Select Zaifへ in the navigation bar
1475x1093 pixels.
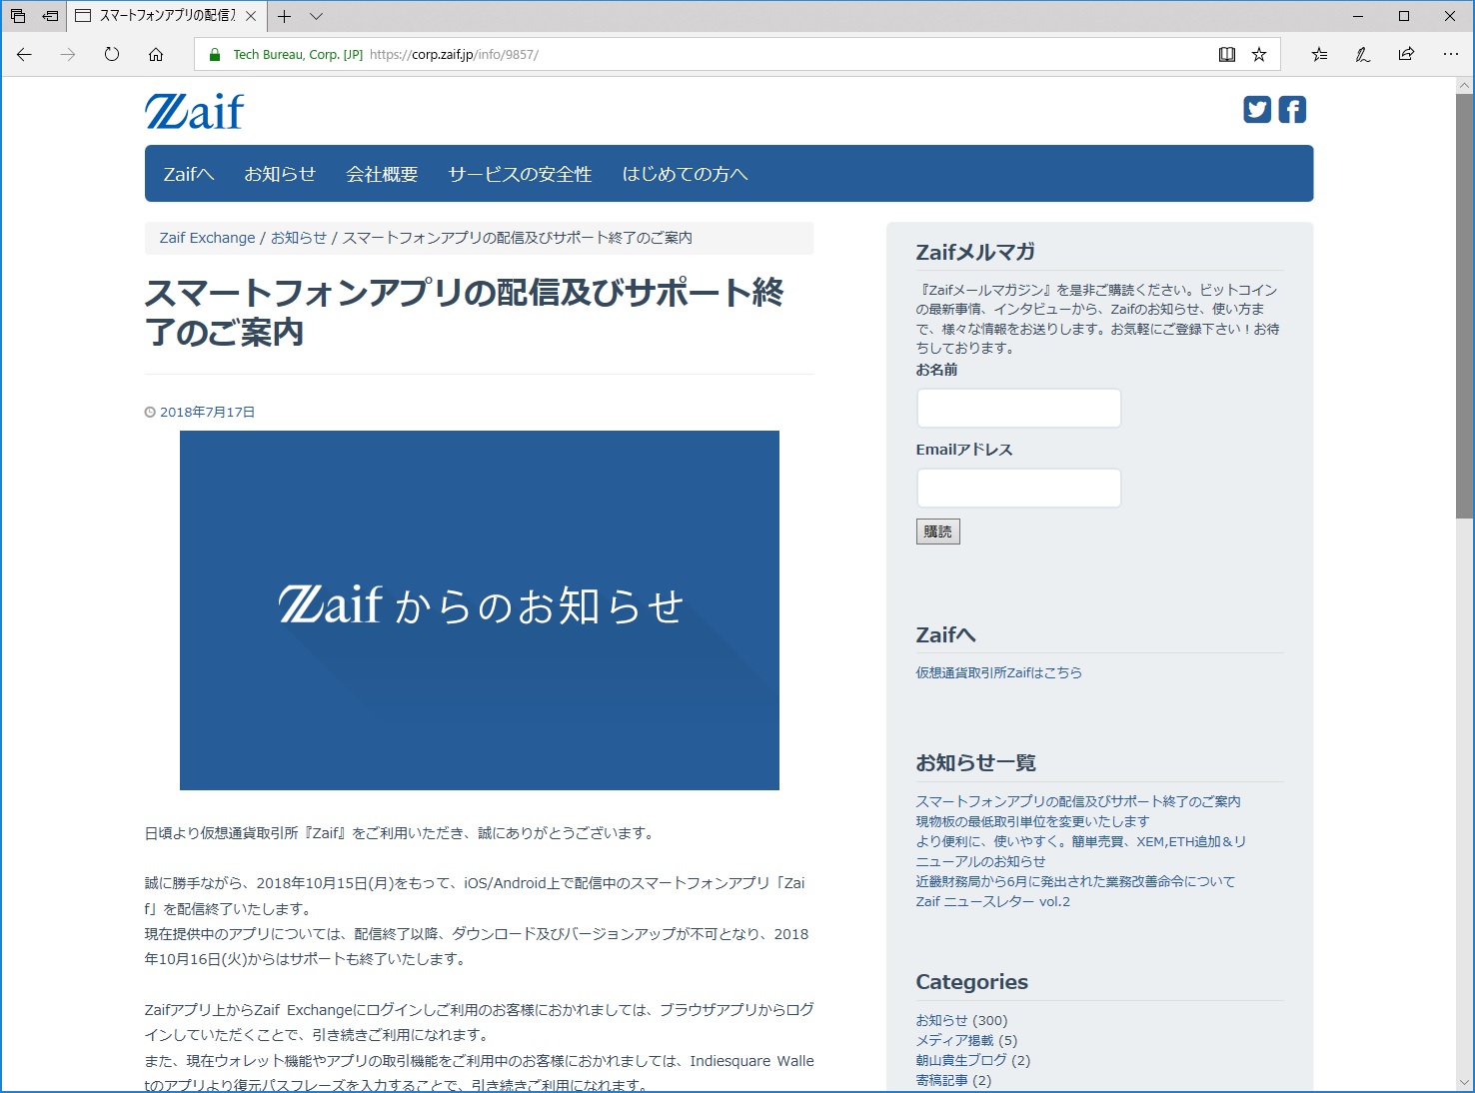(x=189, y=174)
